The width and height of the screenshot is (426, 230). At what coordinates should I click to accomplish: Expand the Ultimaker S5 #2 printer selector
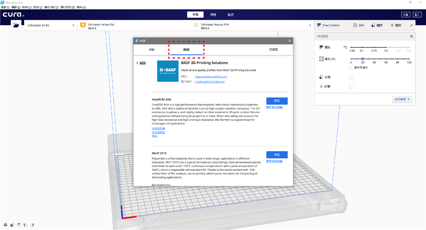[x=74, y=25]
